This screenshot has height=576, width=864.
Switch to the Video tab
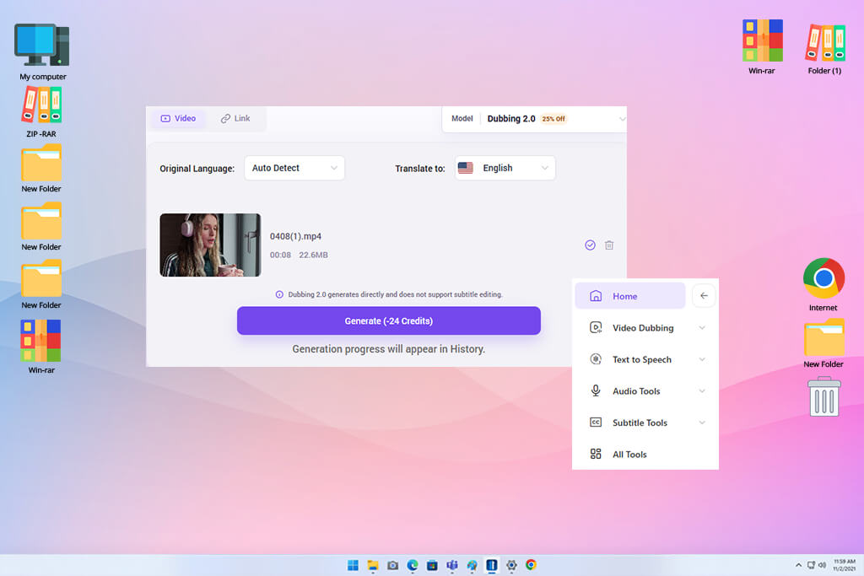pos(178,118)
